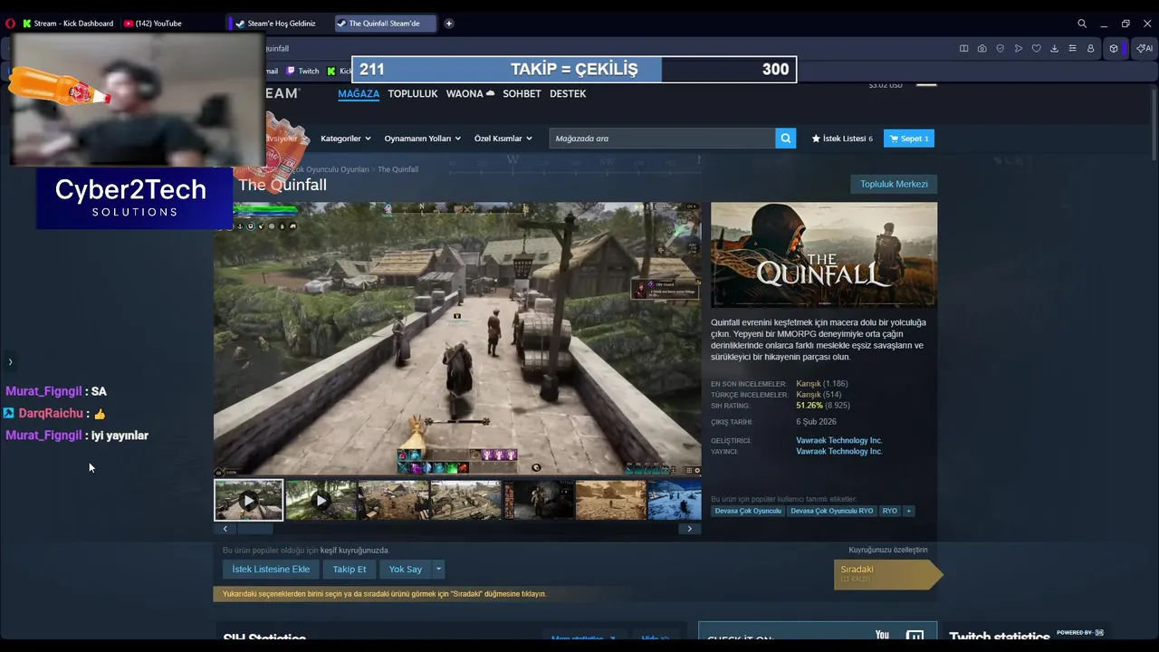Open the browser AI assistant button
Image resolution: width=1159 pixels, height=652 pixels.
1145,48
